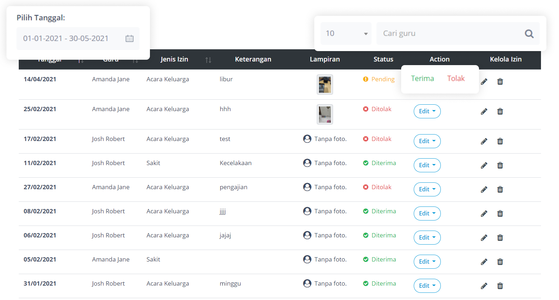559x300 pixels.
Task: Click trash icon for 11/02/2021 row
Action: pyautogui.click(x=500, y=165)
